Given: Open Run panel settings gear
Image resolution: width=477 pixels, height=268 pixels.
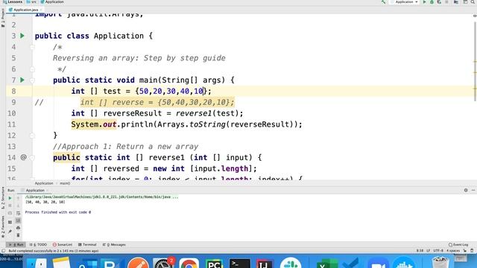Looking at the screenshot, I should [x=466, y=191].
